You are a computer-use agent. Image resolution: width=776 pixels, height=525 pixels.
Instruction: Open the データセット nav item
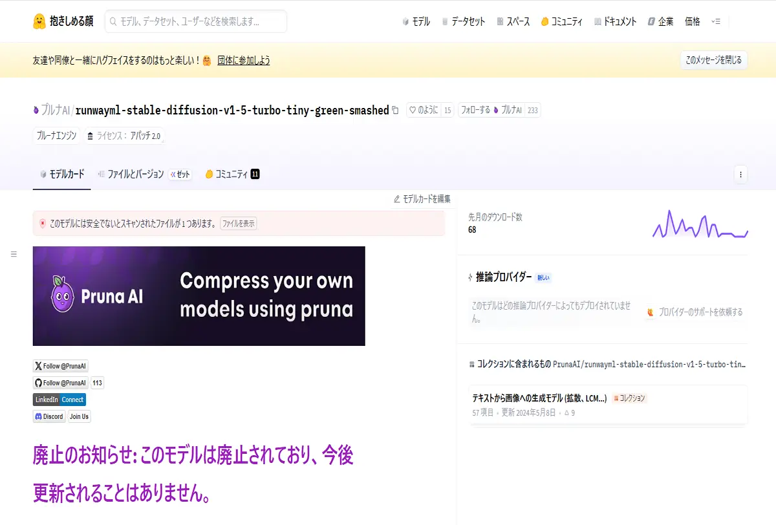463,21
